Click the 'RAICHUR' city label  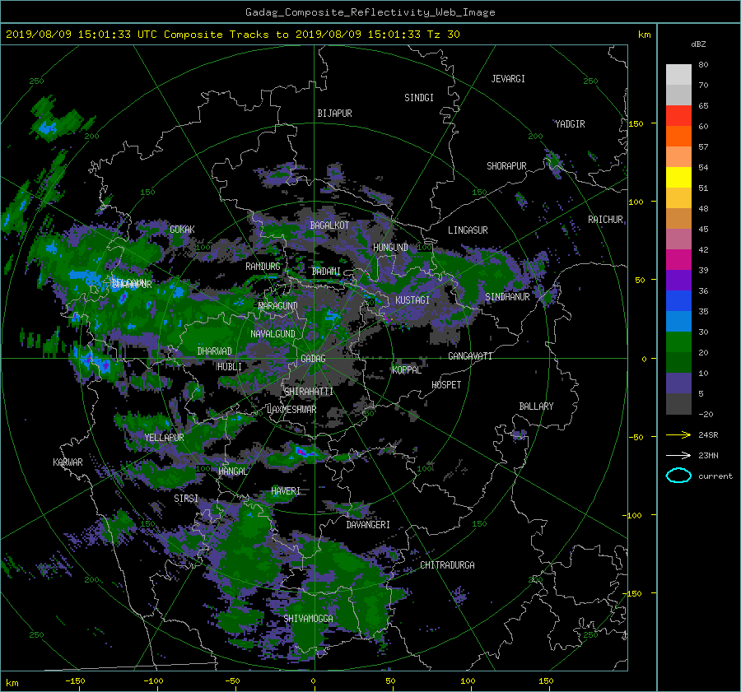click(605, 220)
